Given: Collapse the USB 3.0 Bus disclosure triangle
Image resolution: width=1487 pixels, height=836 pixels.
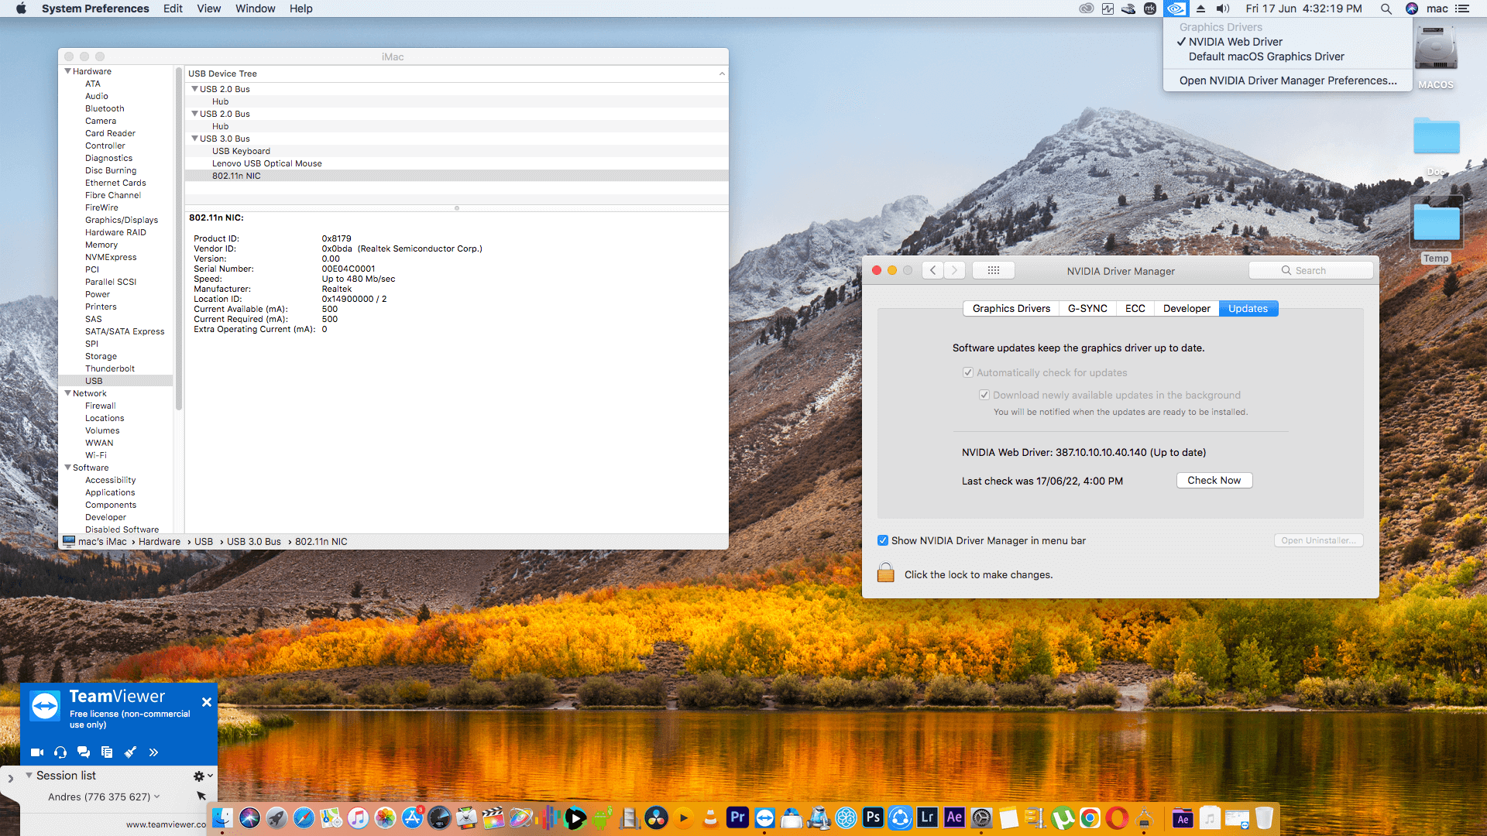Looking at the screenshot, I should pos(195,139).
